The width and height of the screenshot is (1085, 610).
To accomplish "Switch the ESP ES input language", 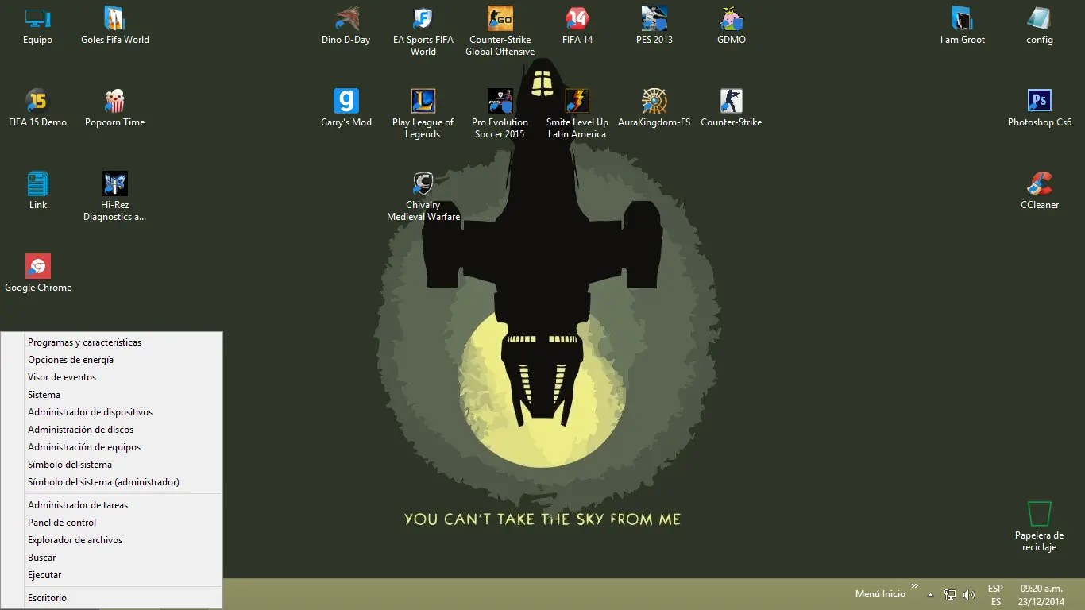I will [995, 595].
